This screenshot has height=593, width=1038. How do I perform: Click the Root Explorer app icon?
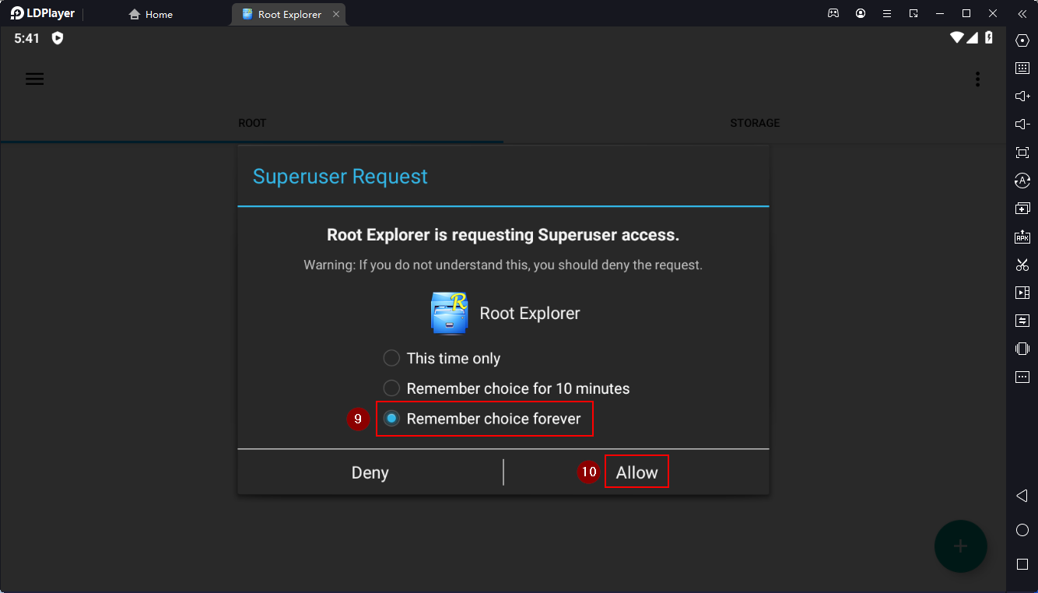point(449,313)
